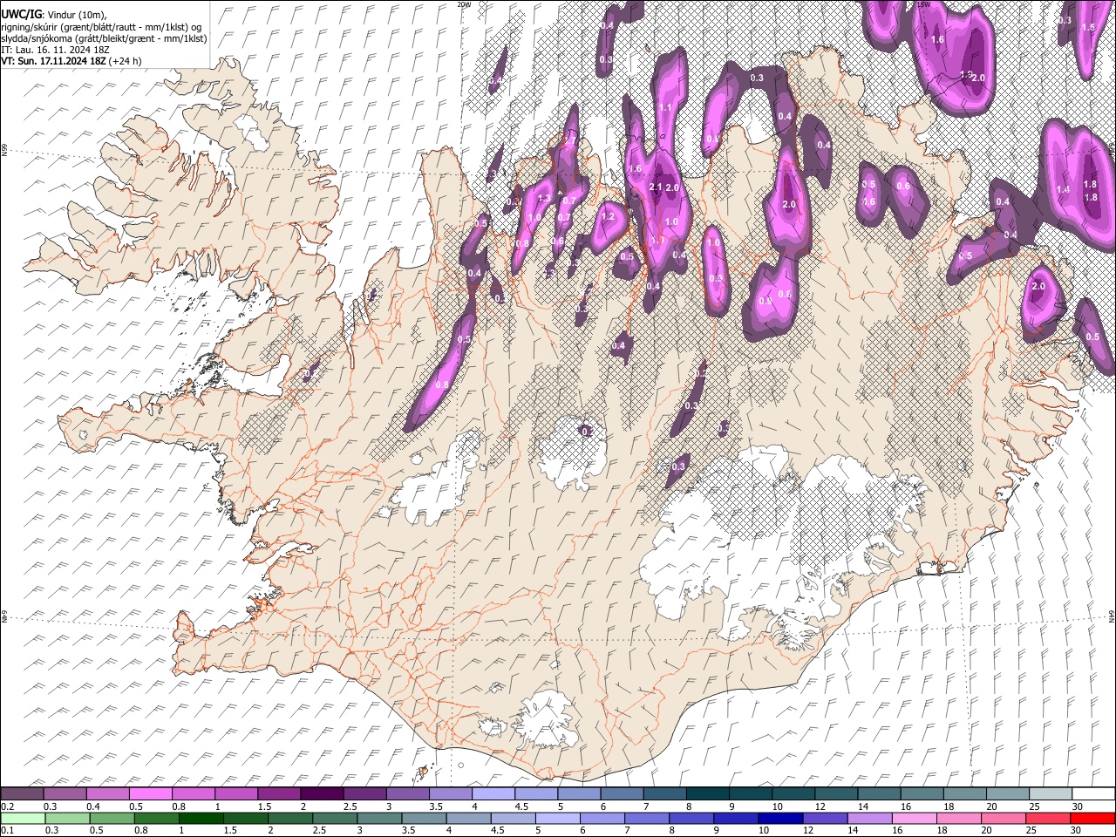Image resolution: width=1116 pixels, height=837 pixels.
Task: Choose the dark teal swatch at snow value 8
Action: click(708, 793)
